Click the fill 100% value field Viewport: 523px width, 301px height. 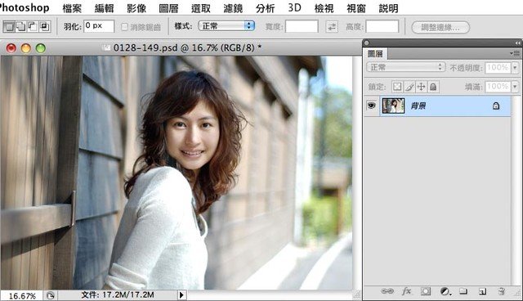(498, 87)
